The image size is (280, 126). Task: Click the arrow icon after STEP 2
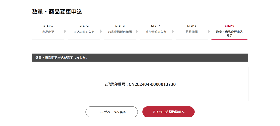pos(101,31)
